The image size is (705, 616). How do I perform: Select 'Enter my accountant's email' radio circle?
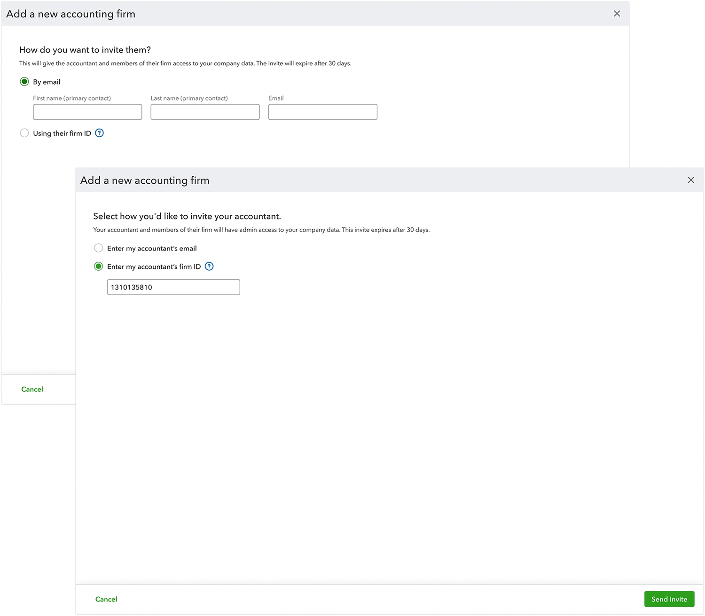(x=98, y=248)
